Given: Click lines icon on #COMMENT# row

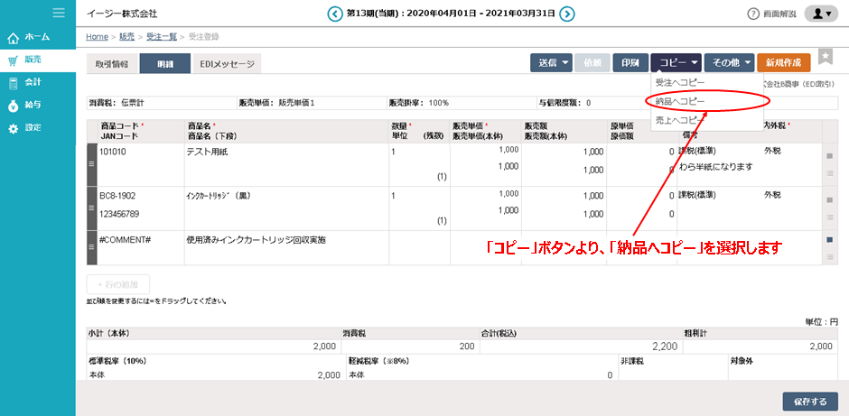Looking at the screenshot, I should tap(829, 256).
